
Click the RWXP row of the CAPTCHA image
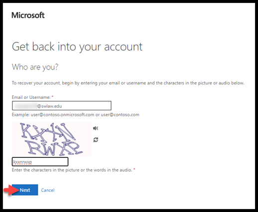coord(53,148)
